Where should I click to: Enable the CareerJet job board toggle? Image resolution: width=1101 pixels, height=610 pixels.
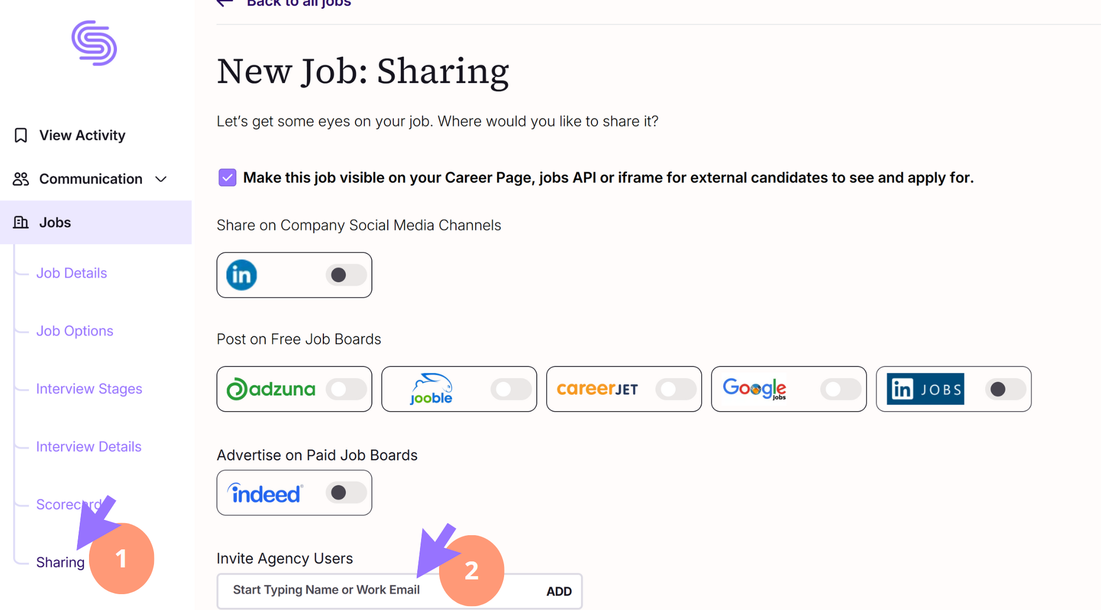pyautogui.click(x=676, y=389)
